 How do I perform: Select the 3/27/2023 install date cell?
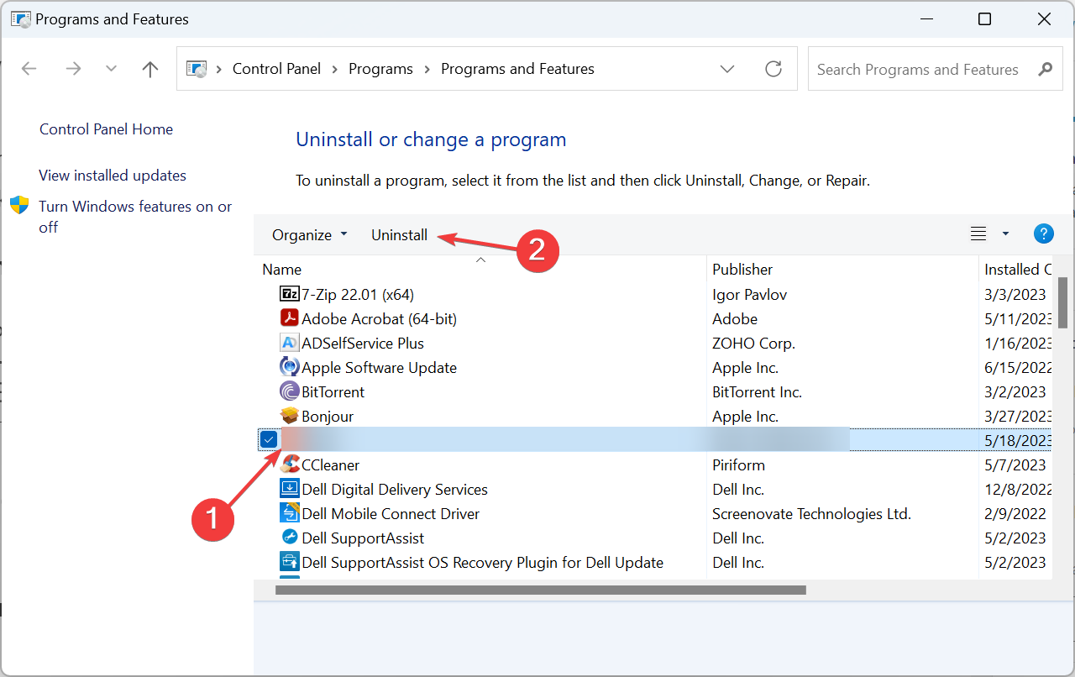click(x=1017, y=416)
